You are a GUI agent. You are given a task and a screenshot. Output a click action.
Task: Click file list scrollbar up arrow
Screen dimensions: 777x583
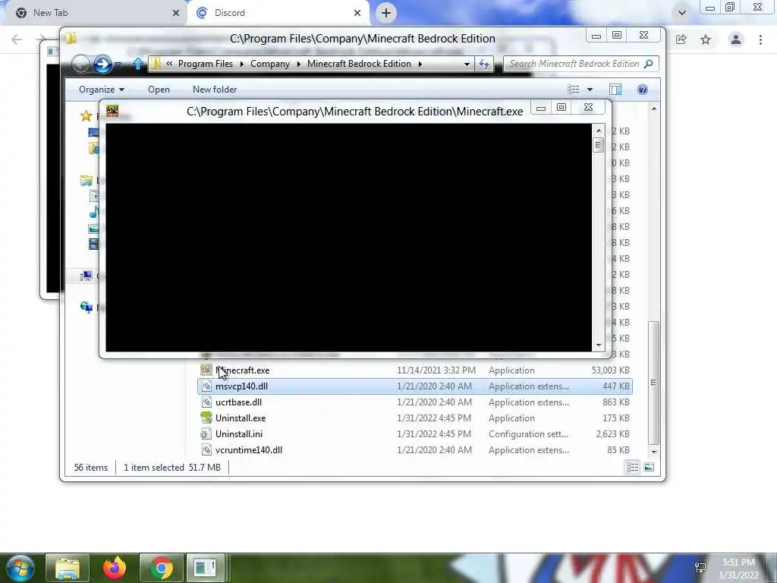tap(653, 109)
